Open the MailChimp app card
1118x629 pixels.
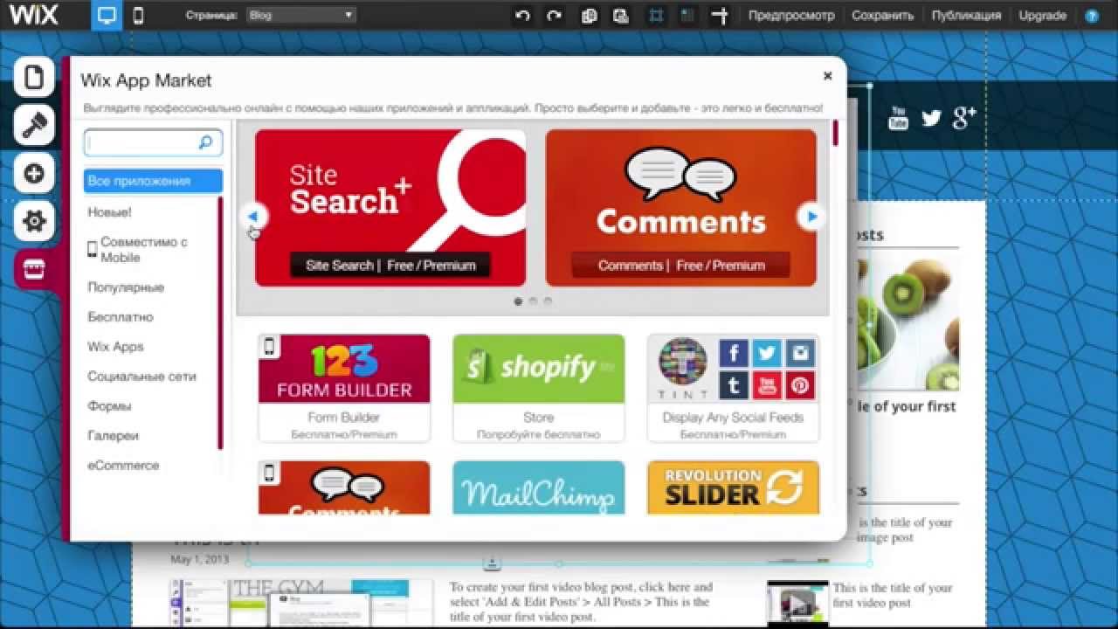[x=539, y=487]
